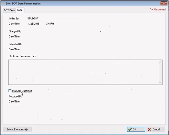The width and height of the screenshot is (169, 135).
Task: Switch to the DOT Exam tab
Action: 9,10
